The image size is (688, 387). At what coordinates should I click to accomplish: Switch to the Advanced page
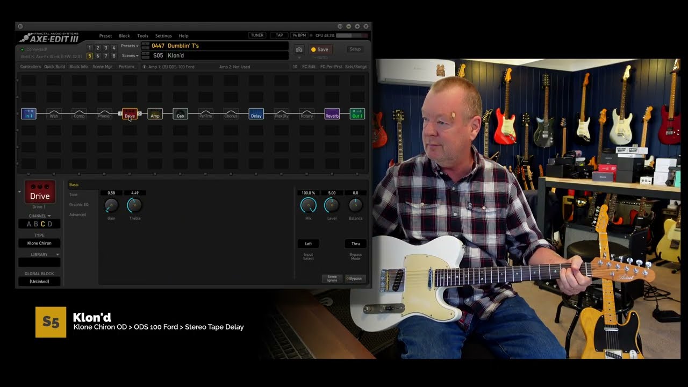tap(77, 214)
